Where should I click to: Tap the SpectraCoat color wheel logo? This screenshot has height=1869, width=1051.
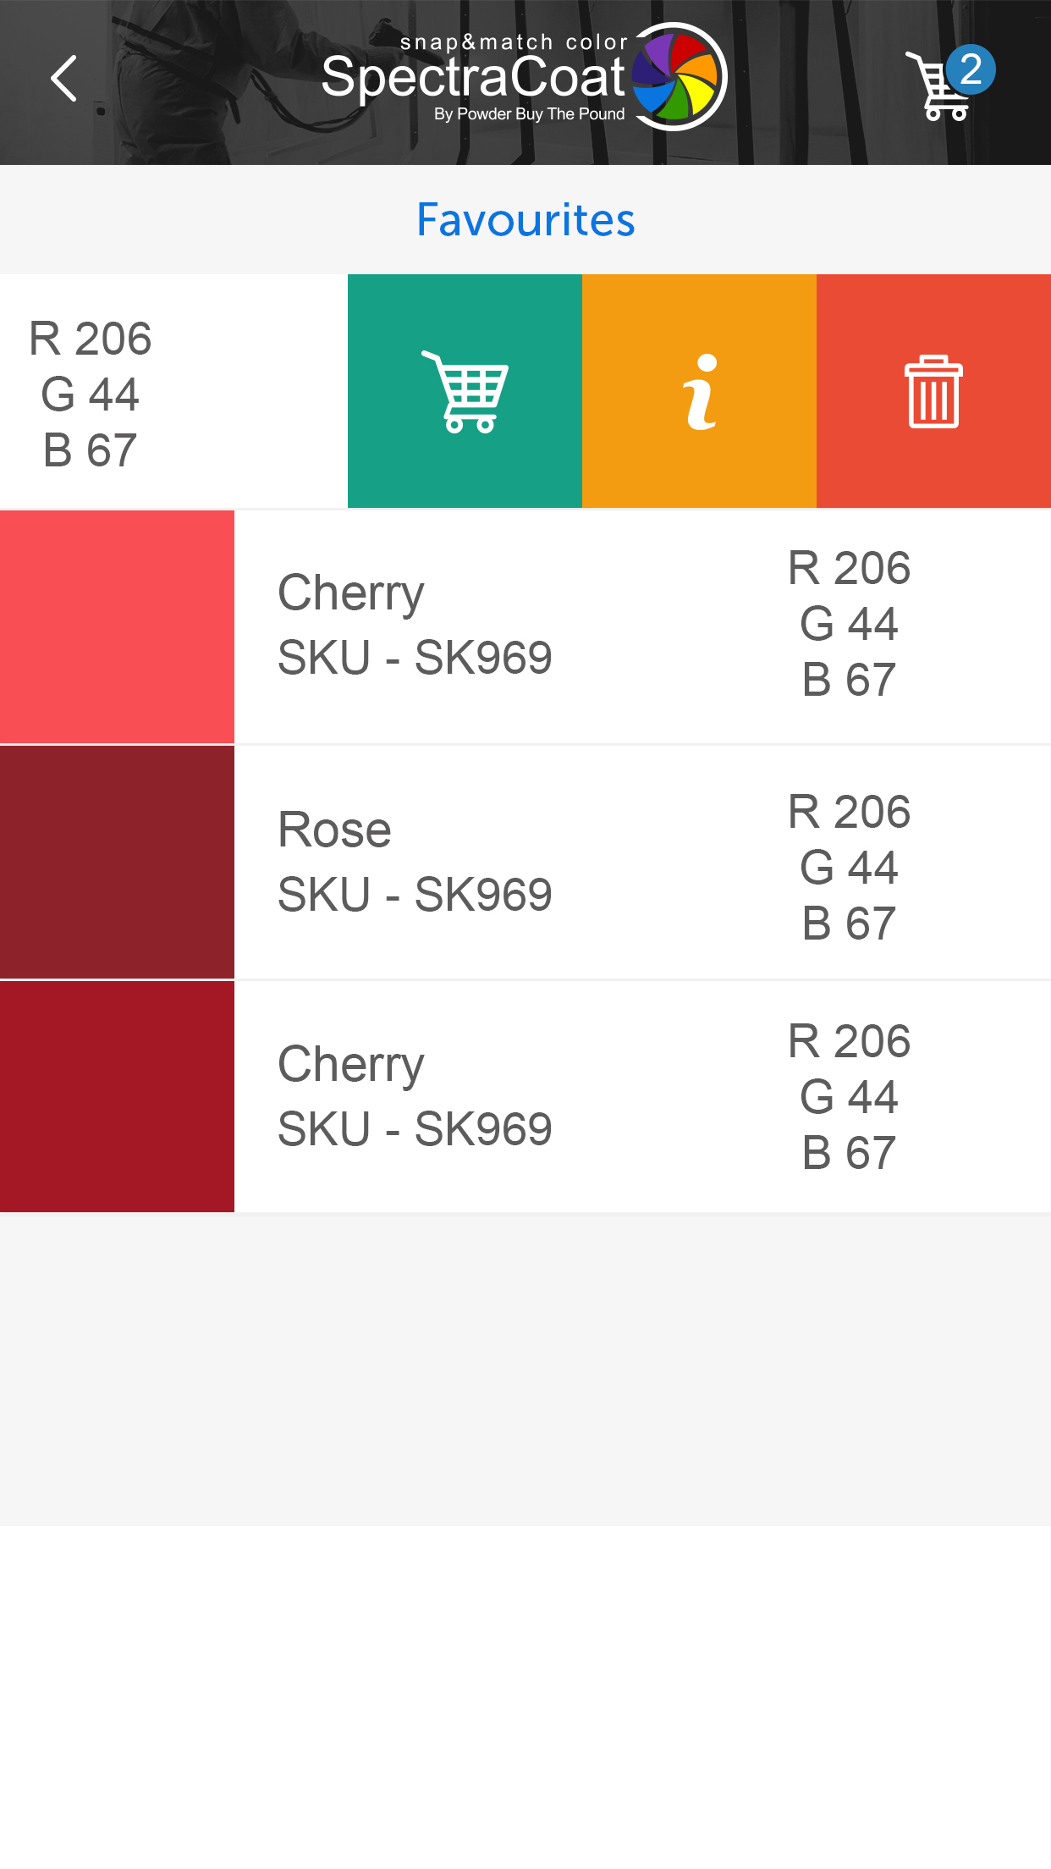680,77
